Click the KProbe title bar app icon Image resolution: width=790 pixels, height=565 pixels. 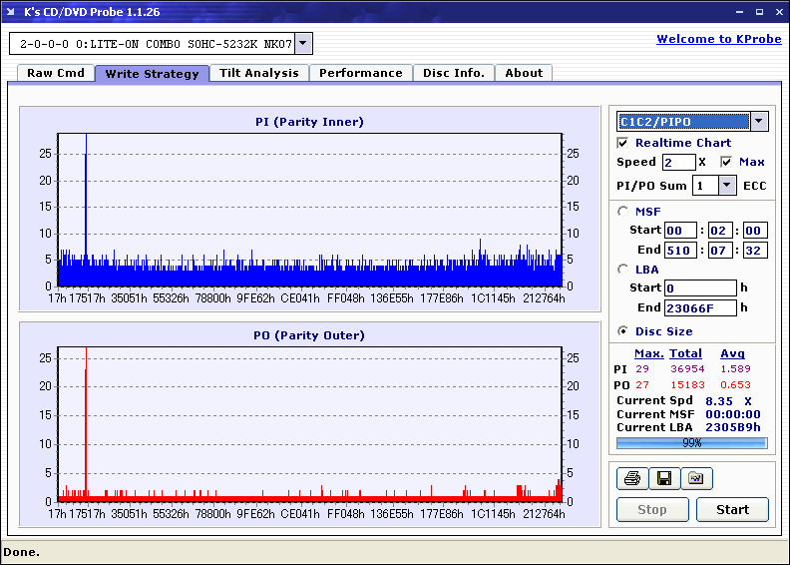pos(11,12)
